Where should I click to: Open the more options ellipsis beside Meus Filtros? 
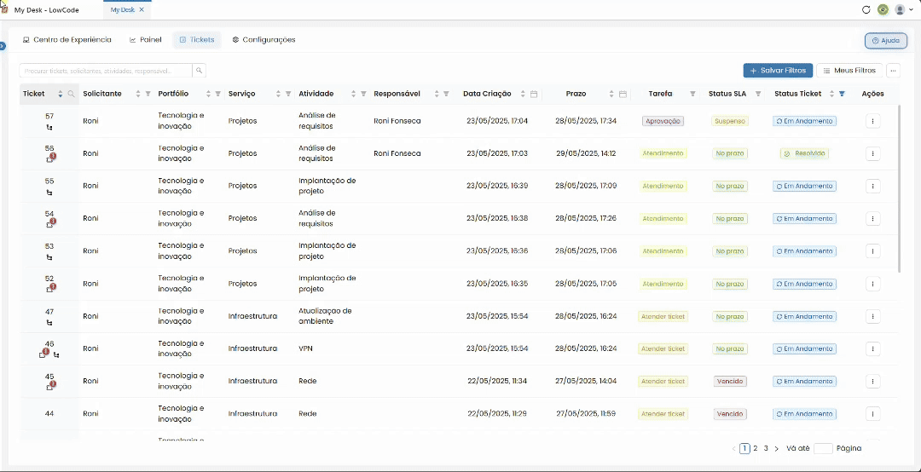click(894, 71)
